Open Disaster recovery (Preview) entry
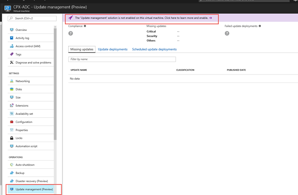 tap(32, 181)
